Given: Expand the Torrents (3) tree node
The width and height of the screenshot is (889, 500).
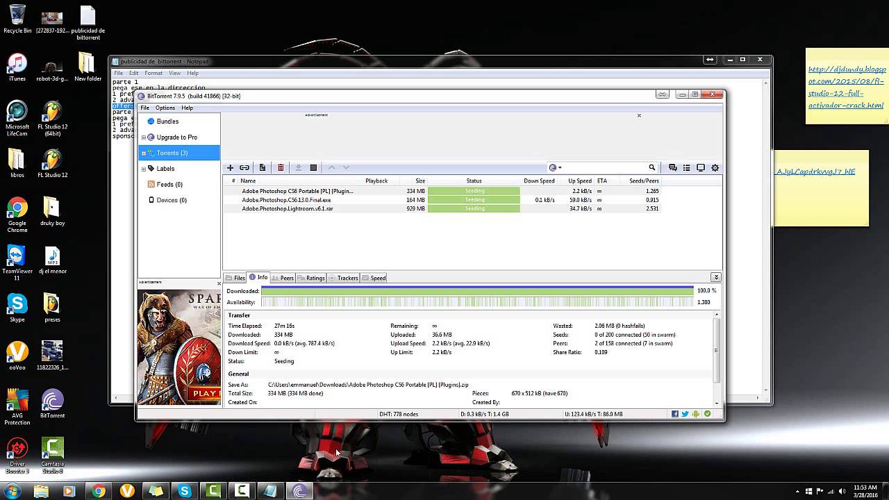Looking at the screenshot, I should [144, 153].
